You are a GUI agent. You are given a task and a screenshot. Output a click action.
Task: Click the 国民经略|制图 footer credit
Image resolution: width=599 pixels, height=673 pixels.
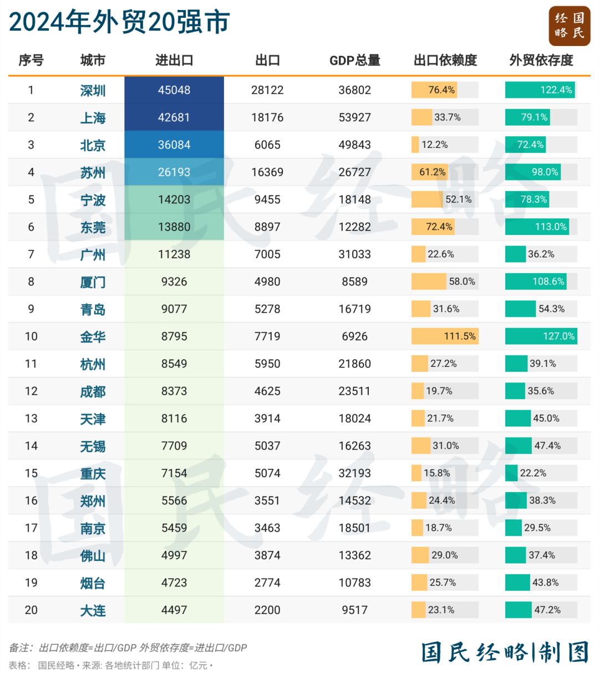click(505, 652)
